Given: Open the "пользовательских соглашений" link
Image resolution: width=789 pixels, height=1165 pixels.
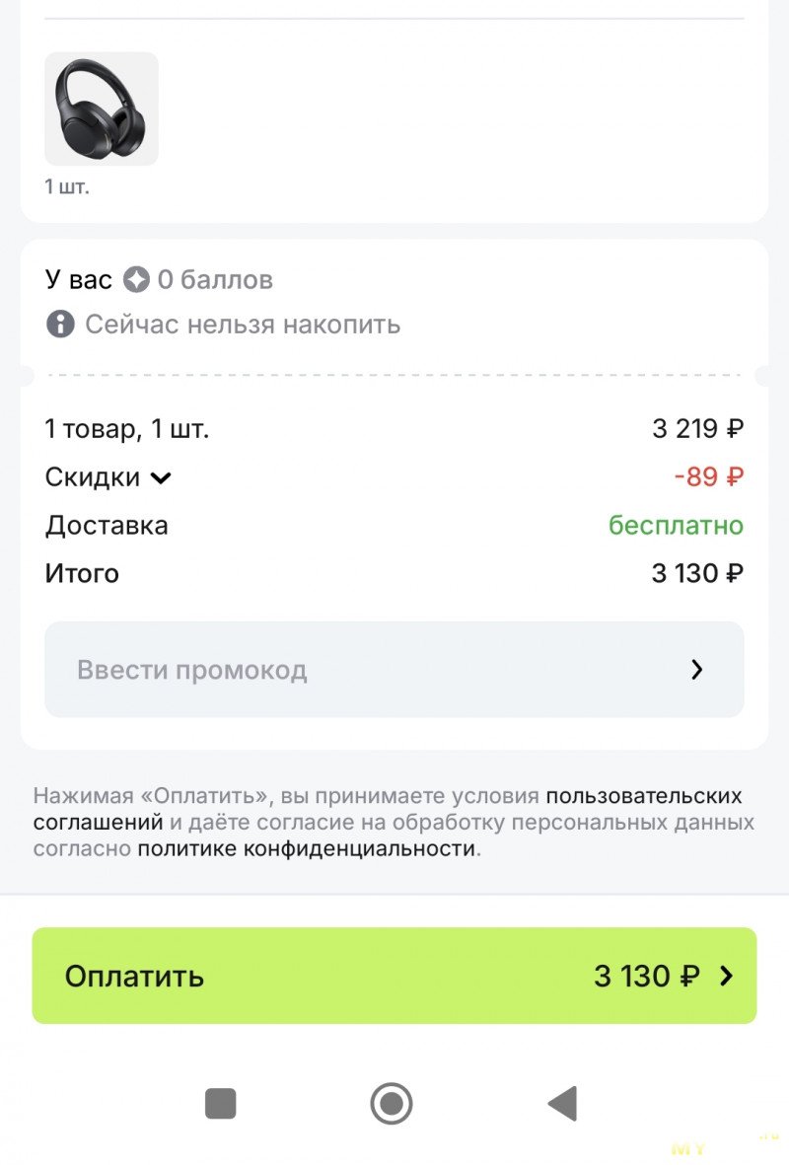Looking at the screenshot, I should coord(387,808).
